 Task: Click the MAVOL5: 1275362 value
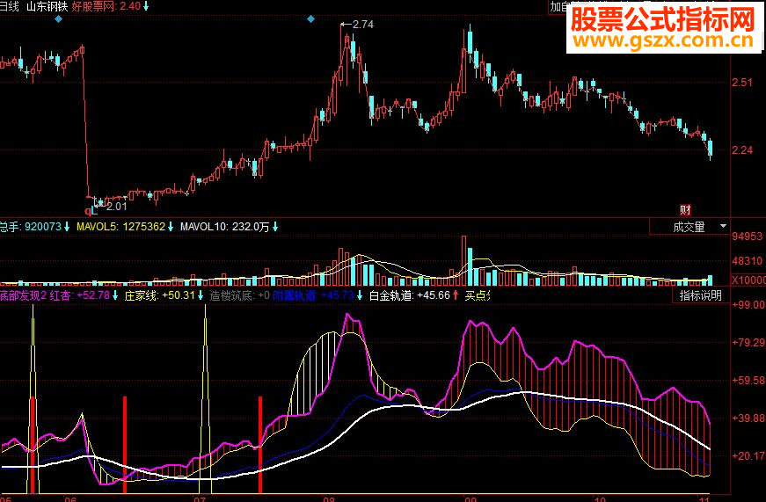coord(120,227)
